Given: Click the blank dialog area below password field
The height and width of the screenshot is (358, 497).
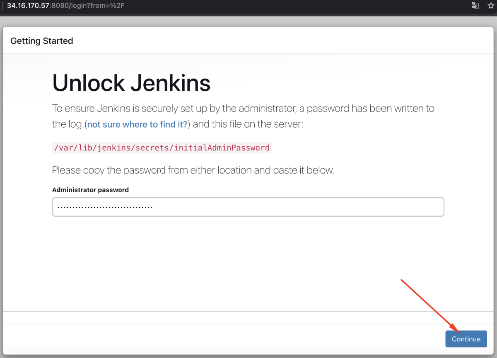Looking at the screenshot, I should pyautogui.click(x=248, y=263).
